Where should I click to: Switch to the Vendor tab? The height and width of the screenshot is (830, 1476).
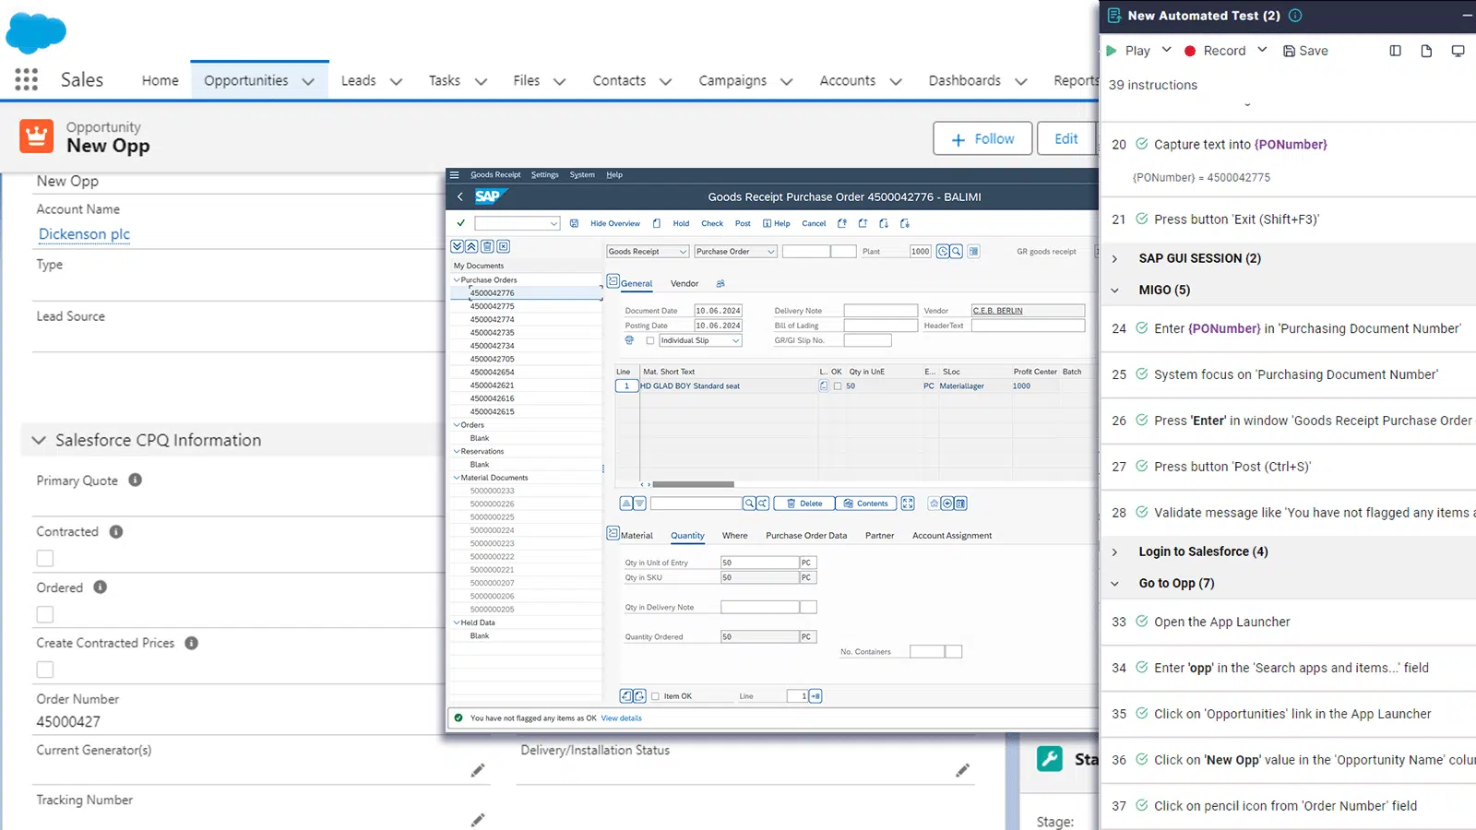coord(684,283)
